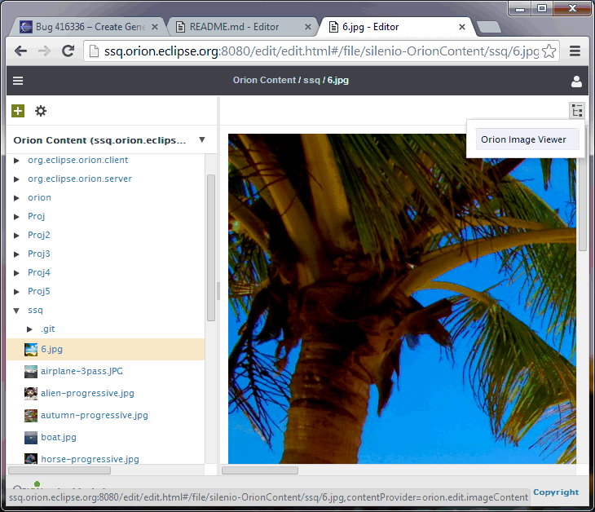Open Orion Content dropdown arrow
The height and width of the screenshot is (512, 595).
point(202,139)
